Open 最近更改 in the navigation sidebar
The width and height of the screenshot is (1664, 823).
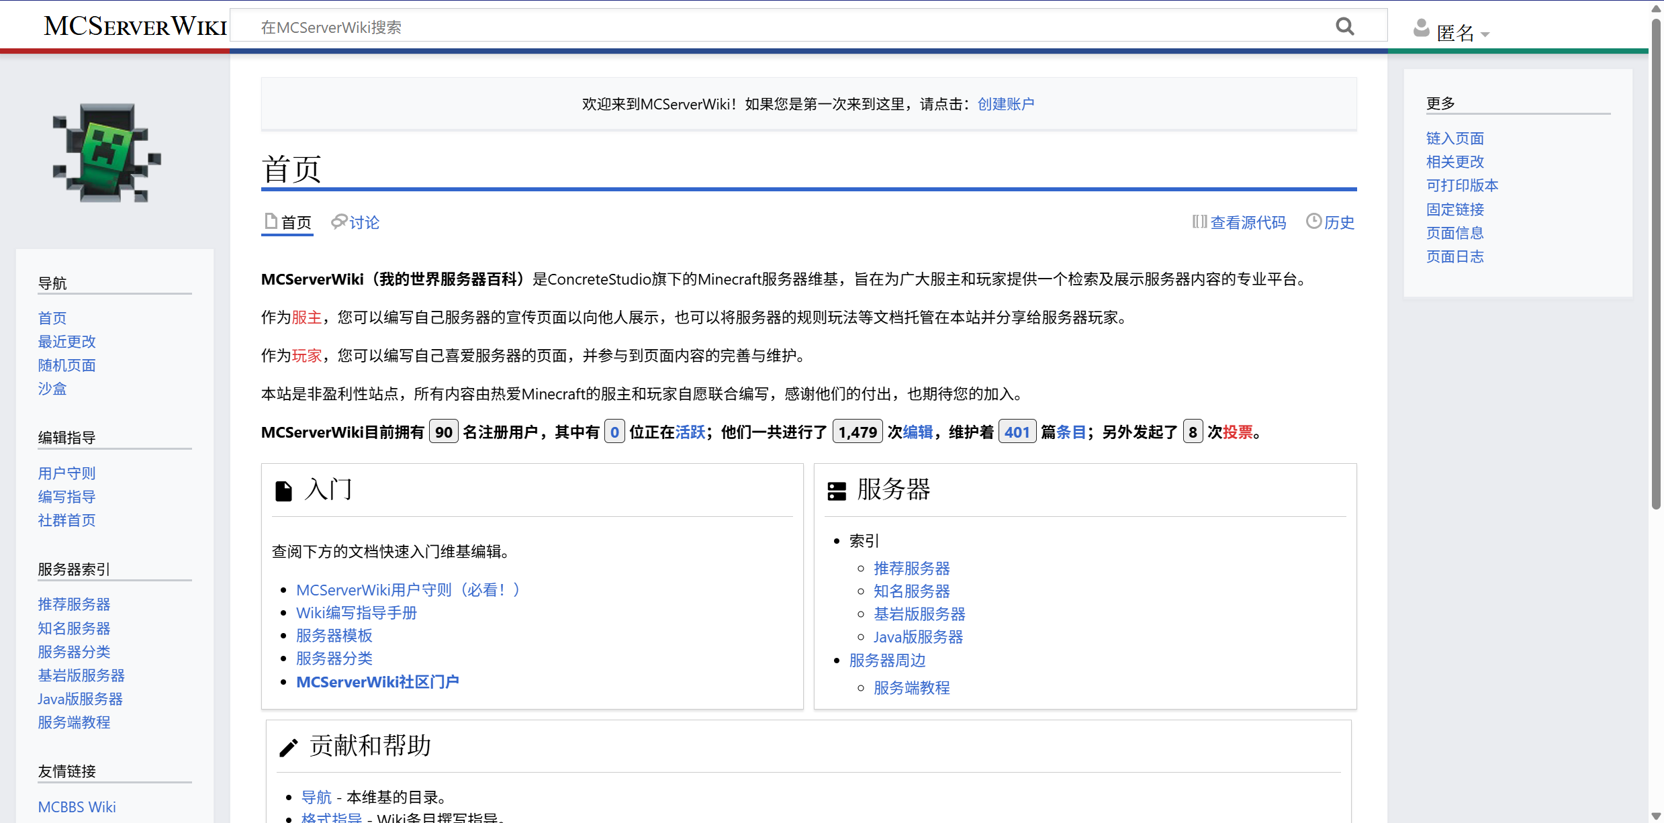(66, 342)
